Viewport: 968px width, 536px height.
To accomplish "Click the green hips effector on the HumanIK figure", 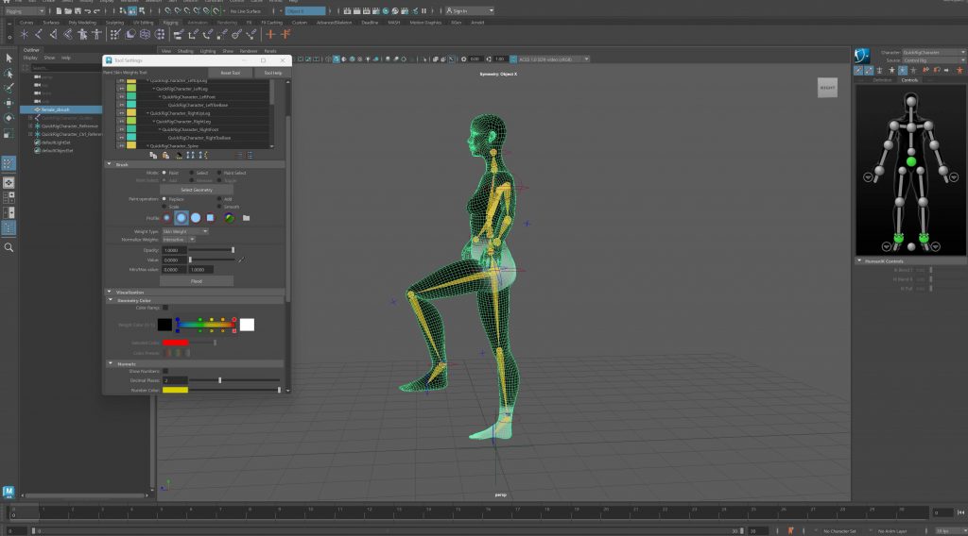I will pyautogui.click(x=911, y=162).
